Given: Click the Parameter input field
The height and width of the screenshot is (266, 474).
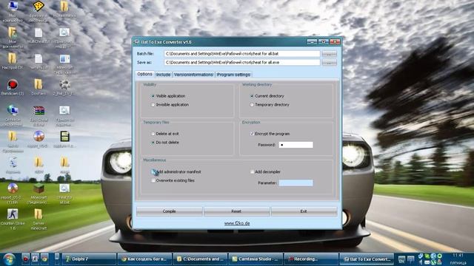Looking at the screenshot, I should coord(296,183).
